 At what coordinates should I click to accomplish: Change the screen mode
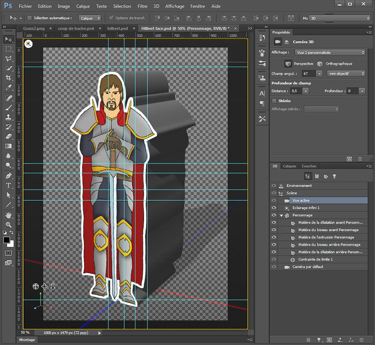coord(9,263)
